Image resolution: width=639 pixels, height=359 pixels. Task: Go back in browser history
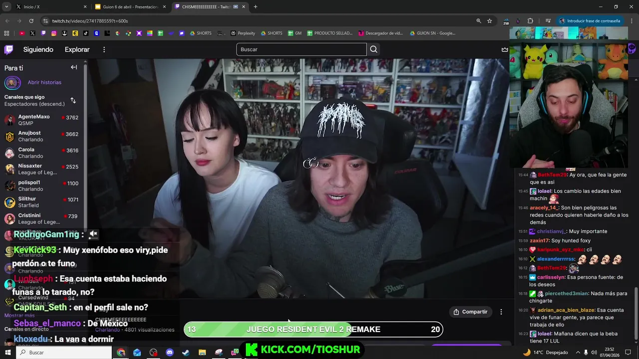[7, 21]
